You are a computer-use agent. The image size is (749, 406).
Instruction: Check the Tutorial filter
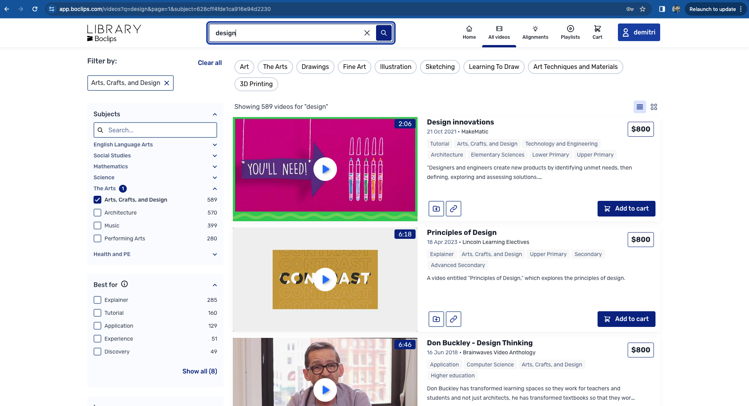(97, 313)
